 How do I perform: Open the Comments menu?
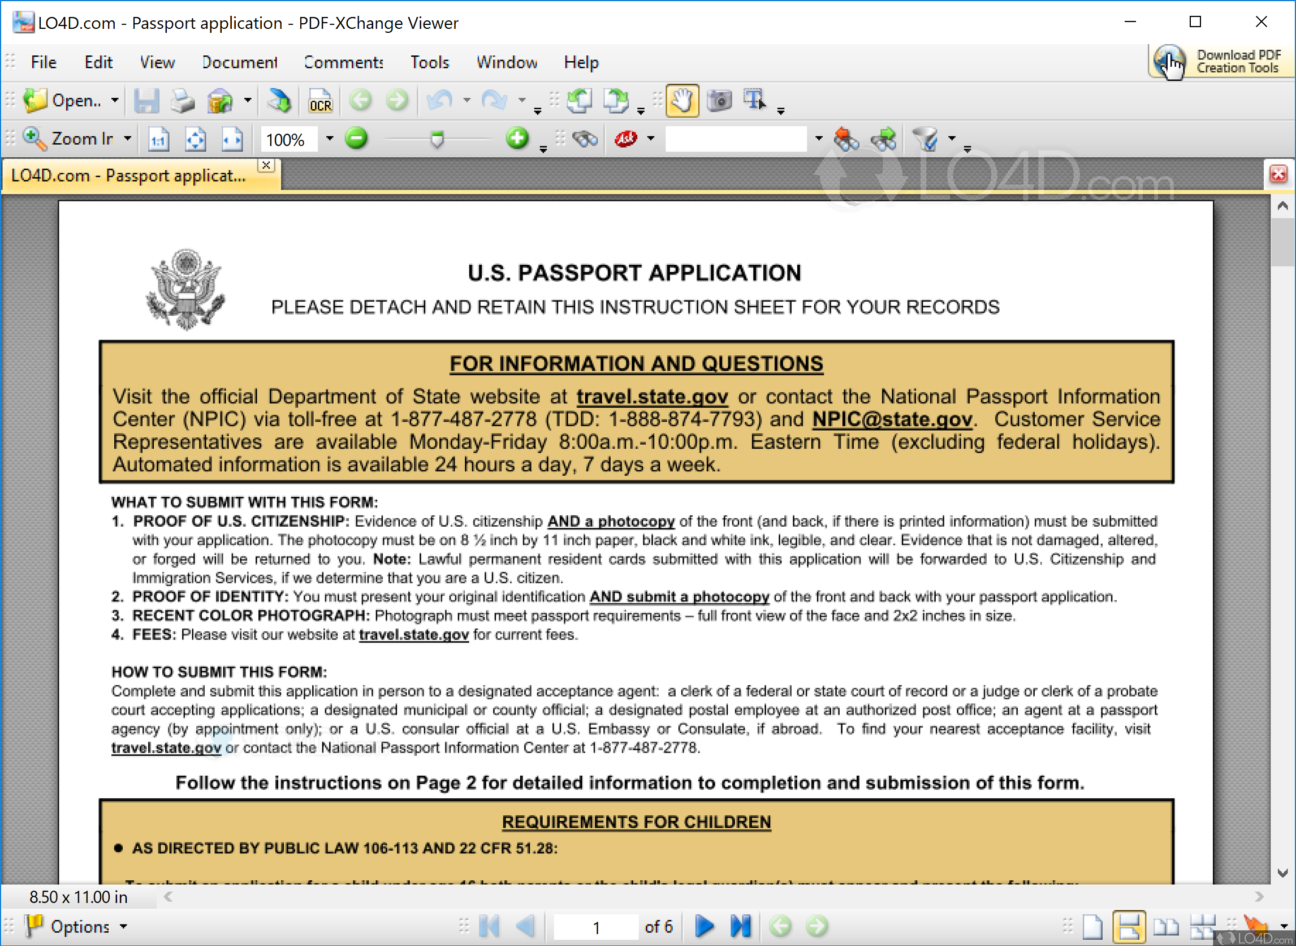tap(343, 62)
